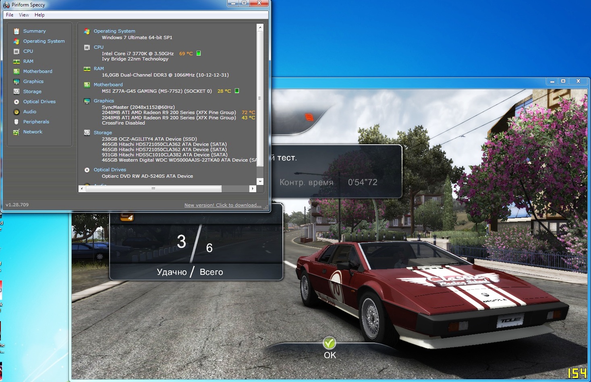Open the Storage drive icon in sidebar
The image size is (591, 382).
click(17, 91)
